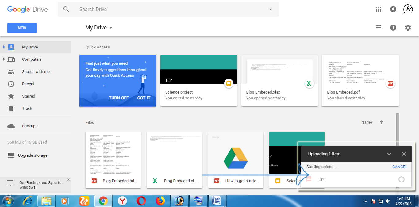This screenshot has width=419, height=207.
Task: Collapse the Uploading 1 item panel
Action: pos(389,154)
